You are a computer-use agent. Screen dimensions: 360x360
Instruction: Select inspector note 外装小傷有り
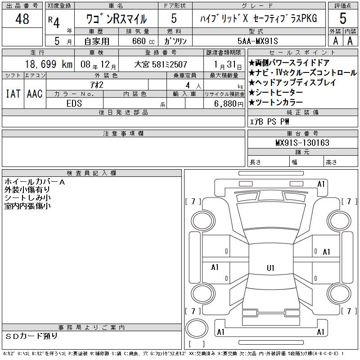pyautogui.click(x=27, y=190)
